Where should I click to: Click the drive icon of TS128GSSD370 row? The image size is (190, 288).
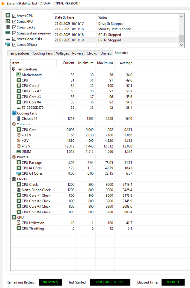[18, 108]
